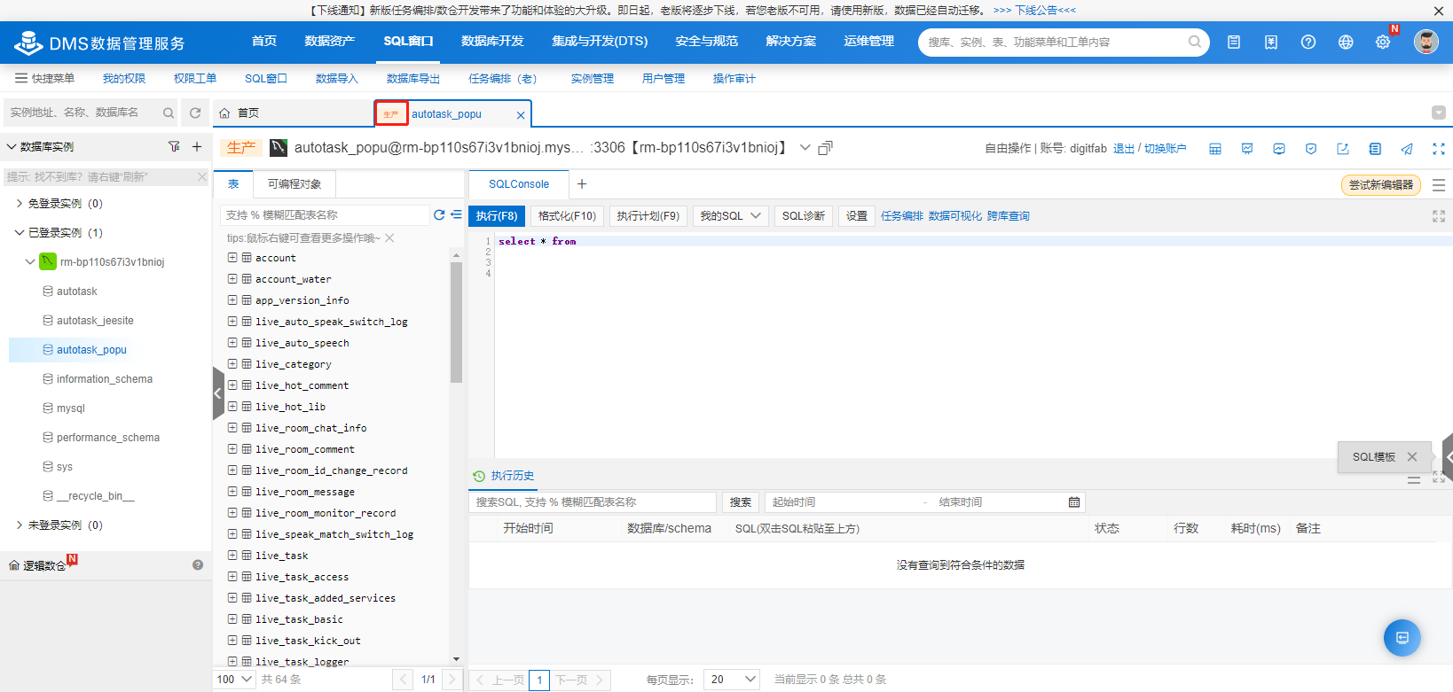Viewport: 1453px width, 692px height.
Task: Close the SQL模板 popup
Action: [x=1412, y=457]
